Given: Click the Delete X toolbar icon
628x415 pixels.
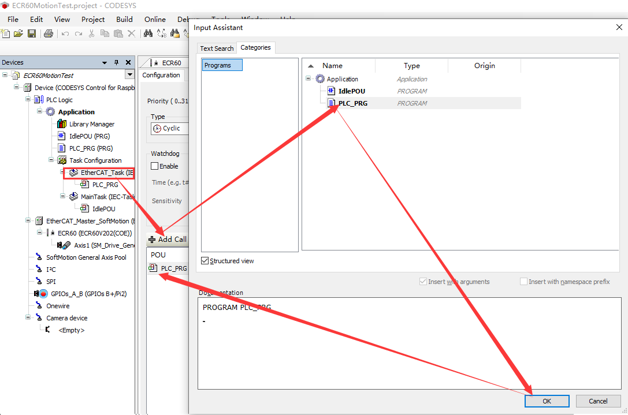Looking at the screenshot, I should 131,33.
